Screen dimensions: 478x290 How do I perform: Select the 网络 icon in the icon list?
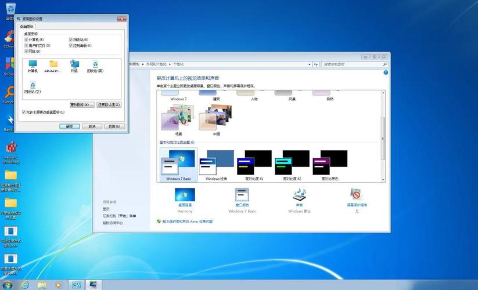74,65
